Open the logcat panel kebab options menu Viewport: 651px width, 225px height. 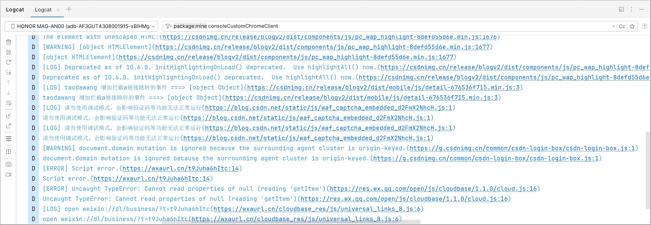pos(632,9)
